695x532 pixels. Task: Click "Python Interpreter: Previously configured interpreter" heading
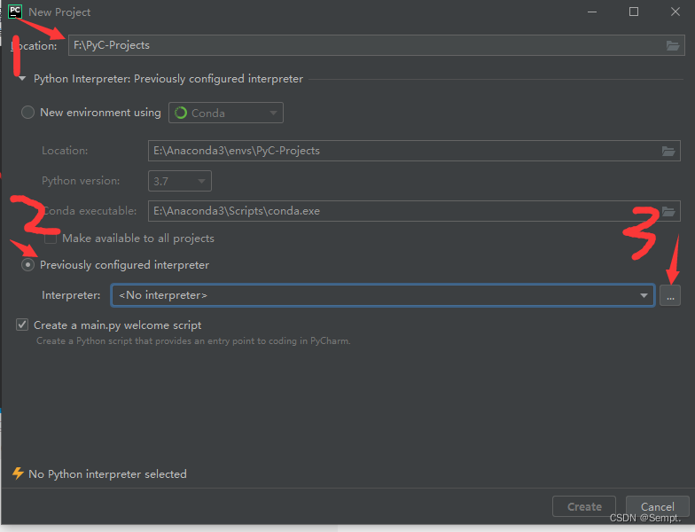pyautogui.click(x=168, y=79)
